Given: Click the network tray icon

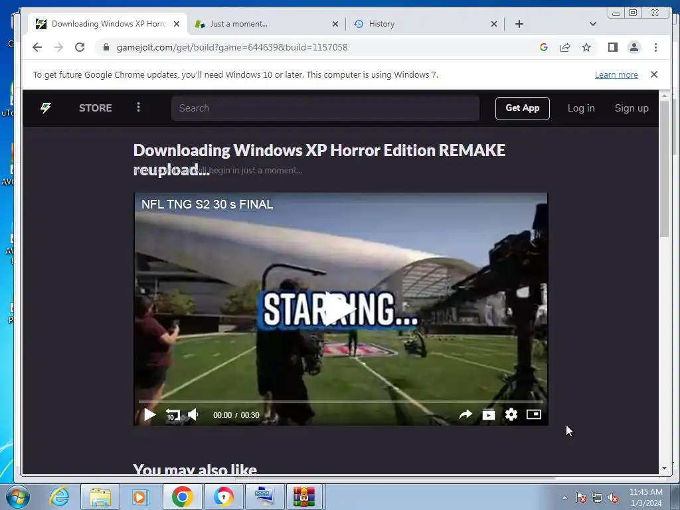Looking at the screenshot, I should pos(597,497).
